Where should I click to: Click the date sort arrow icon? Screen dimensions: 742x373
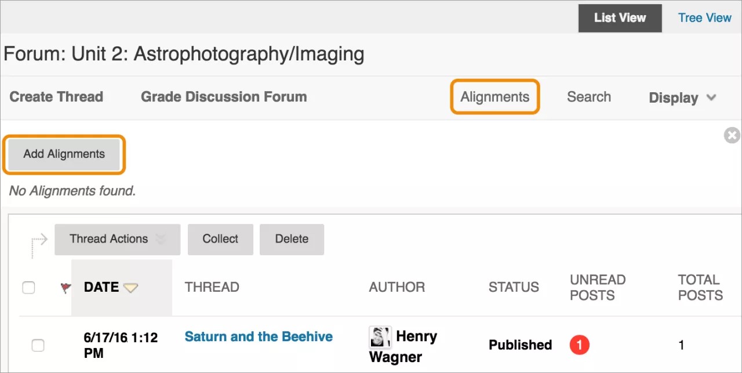click(x=131, y=288)
